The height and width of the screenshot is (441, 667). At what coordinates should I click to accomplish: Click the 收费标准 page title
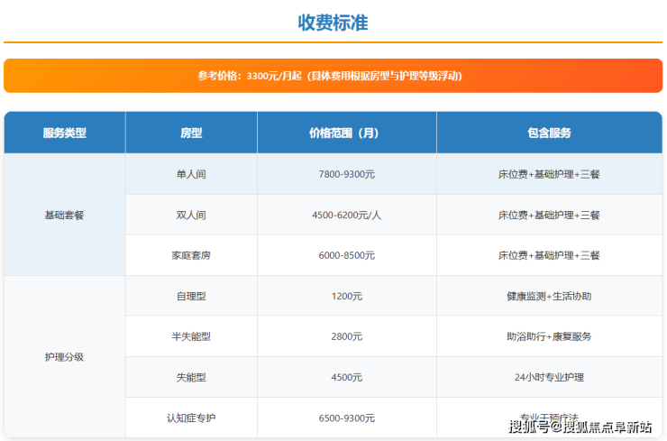333,23
